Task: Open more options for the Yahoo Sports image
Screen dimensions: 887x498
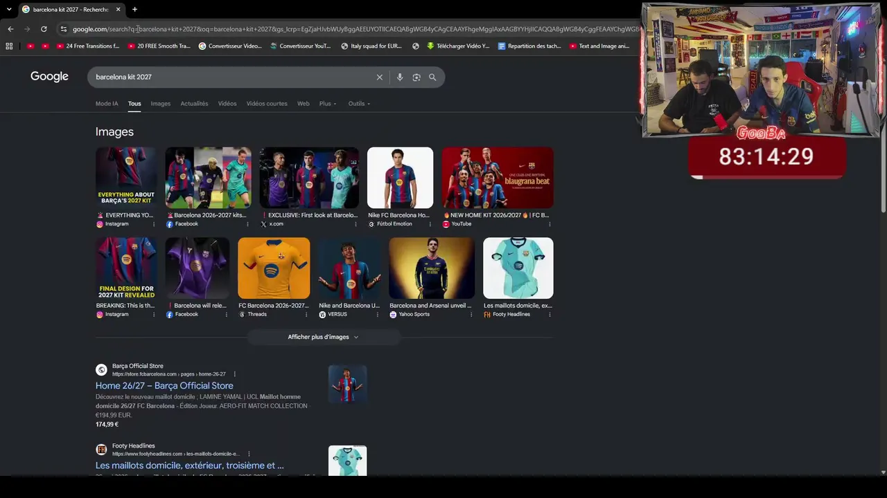Action: pos(471,314)
